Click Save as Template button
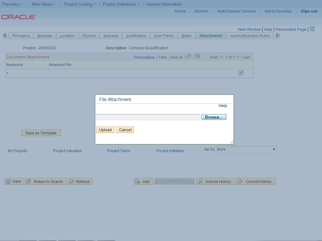Screen dimensions: 322x241 pyautogui.click(x=41, y=133)
